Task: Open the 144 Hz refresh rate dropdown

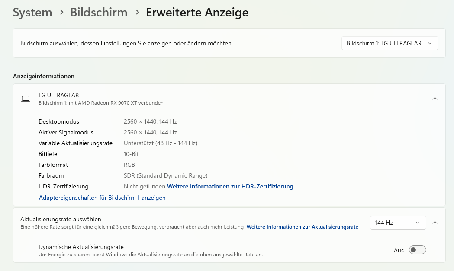Action: (x=398, y=223)
